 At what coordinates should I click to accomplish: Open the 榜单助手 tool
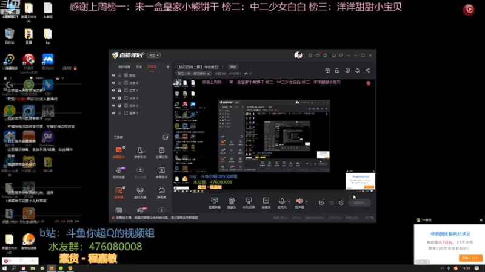pyautogui.click(x=161, y=172)
